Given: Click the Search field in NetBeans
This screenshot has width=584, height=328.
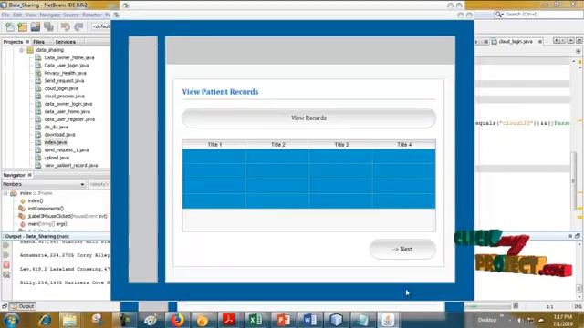Looking at the screenshot, I should 539,15.
